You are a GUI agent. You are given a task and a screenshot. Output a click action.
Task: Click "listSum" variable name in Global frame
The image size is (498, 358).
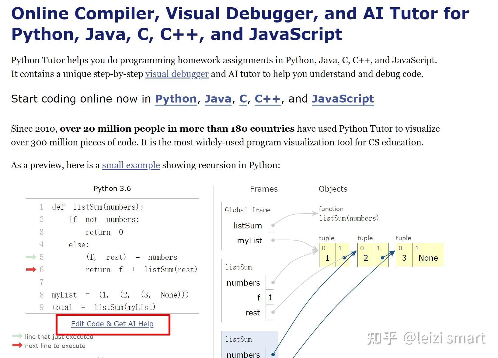click(248, 226)
